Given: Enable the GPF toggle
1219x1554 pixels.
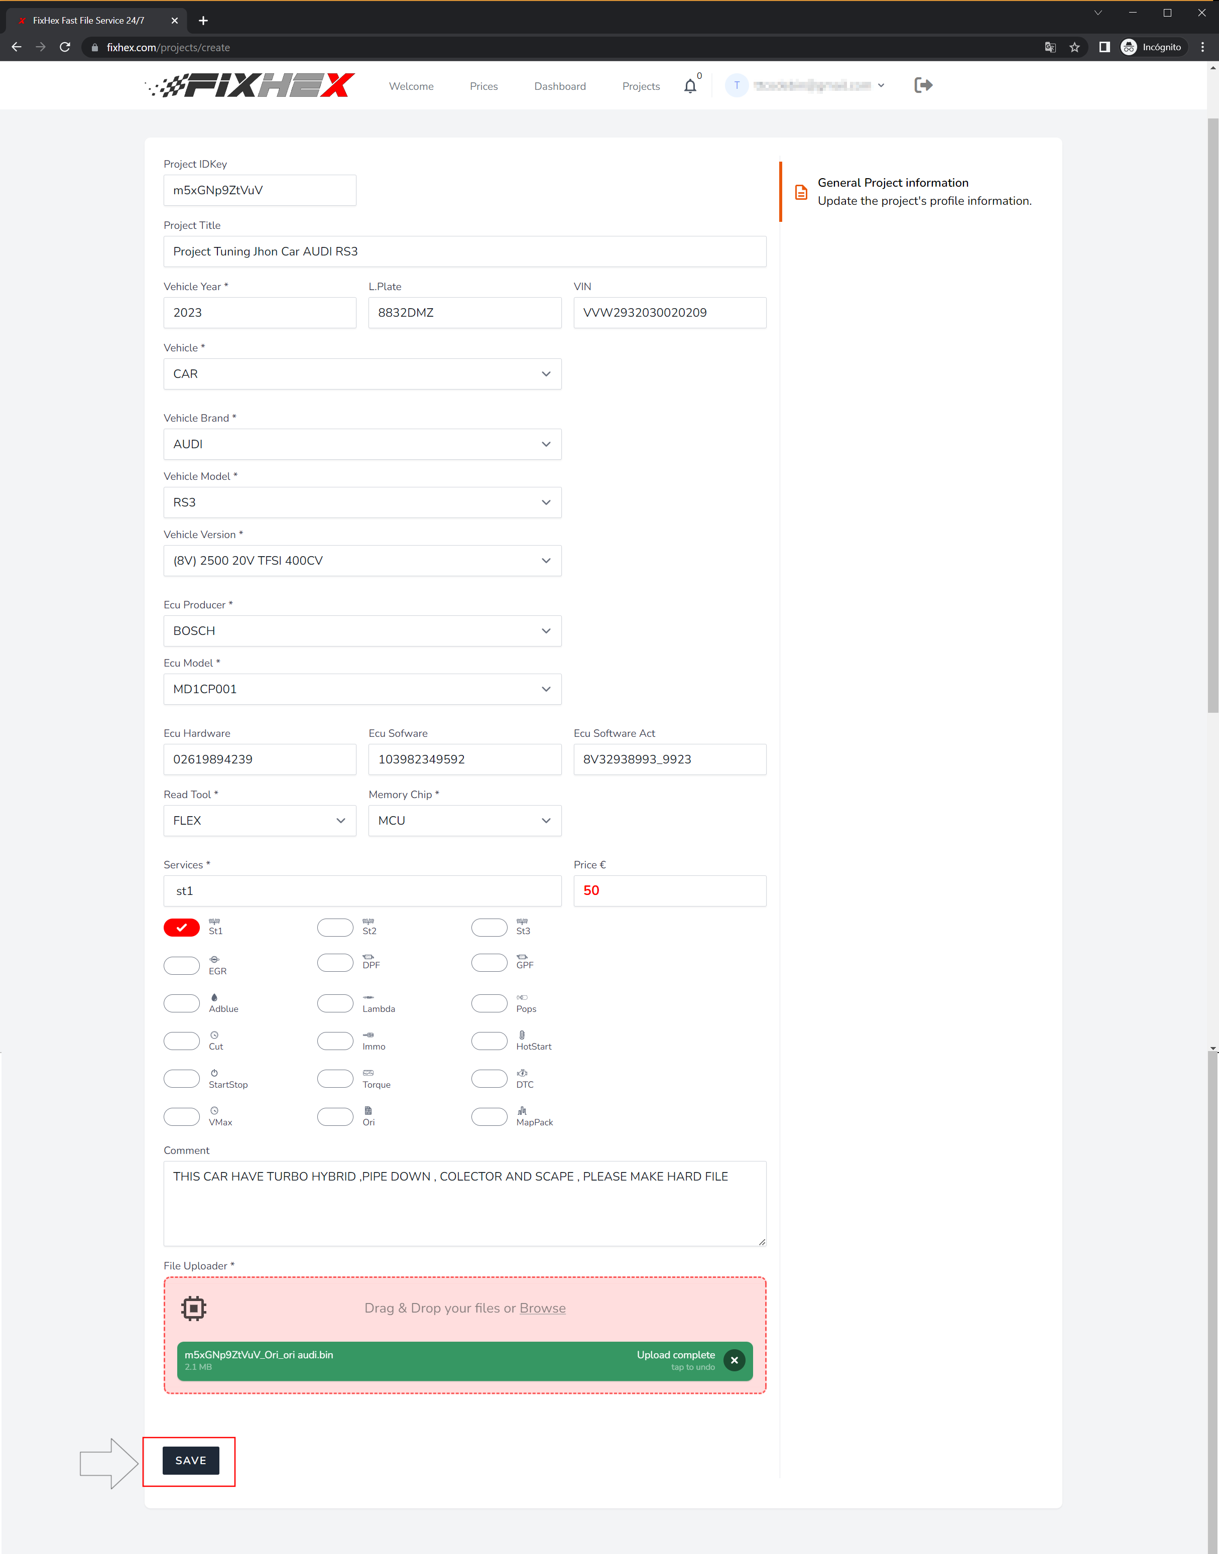Looking at the screenshot, I should pos(489,963).
